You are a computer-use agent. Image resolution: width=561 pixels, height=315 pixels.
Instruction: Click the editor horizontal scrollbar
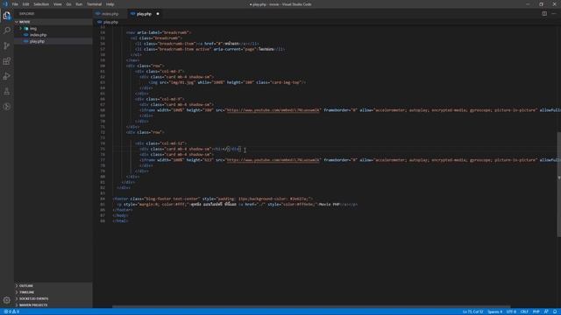(311, 306)
